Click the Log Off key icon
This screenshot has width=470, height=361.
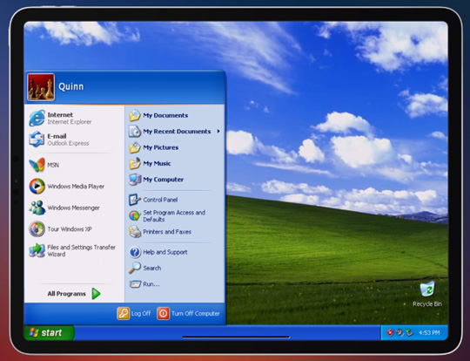pyautogui.click(x=123, y=313)
